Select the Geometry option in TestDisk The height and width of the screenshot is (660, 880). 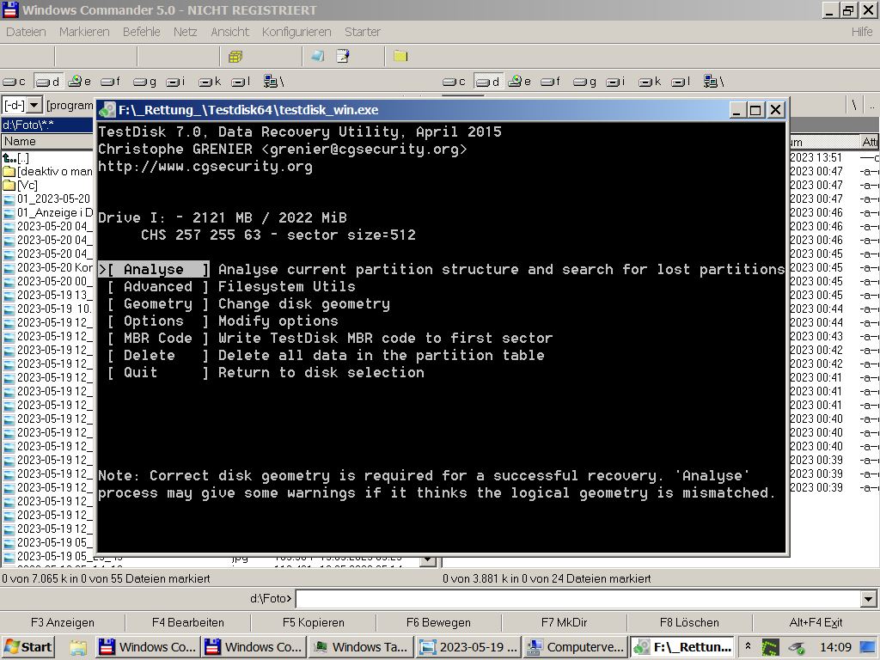158,304
